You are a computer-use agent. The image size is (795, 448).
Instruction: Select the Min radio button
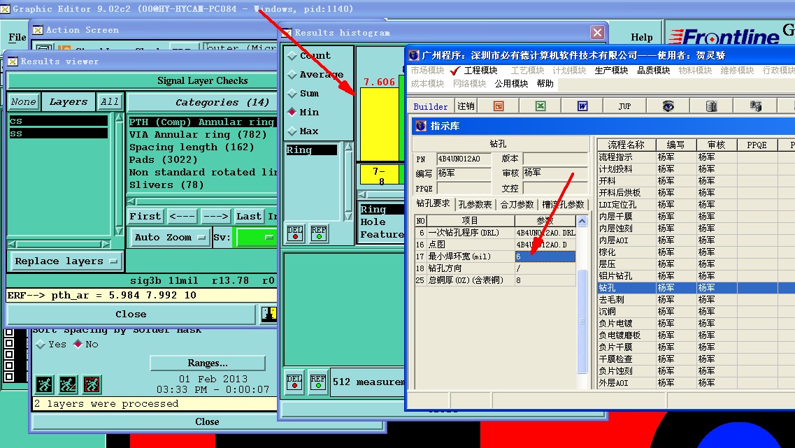point(292,112)
